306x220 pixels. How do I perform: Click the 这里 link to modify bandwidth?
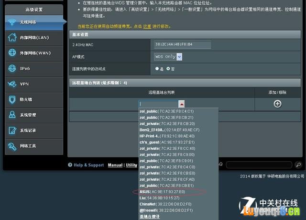tap(147, 26)
